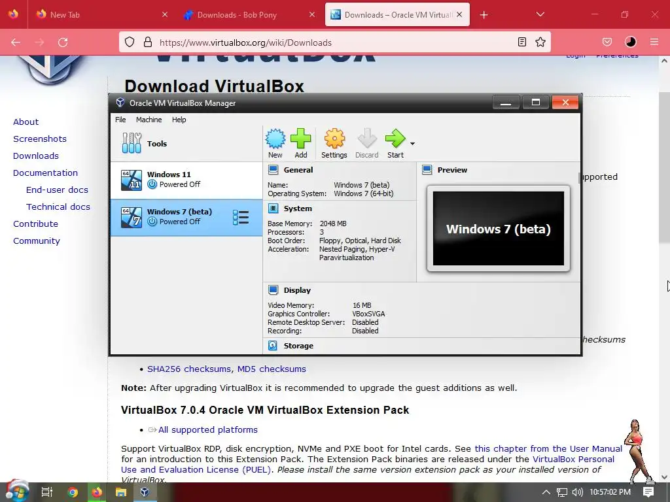Image resolution: width=670 pixels, height=502 pixels.
Task: Click the shield tracking protection icon
Action: pyautogui.click(x=130, y=42)
